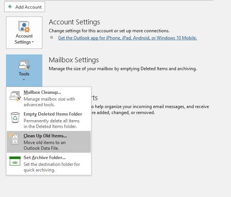Viewport: 231px width, 197px height.
Task: Click the small bullet icon before Outlook app link
Action: [52, 38]
